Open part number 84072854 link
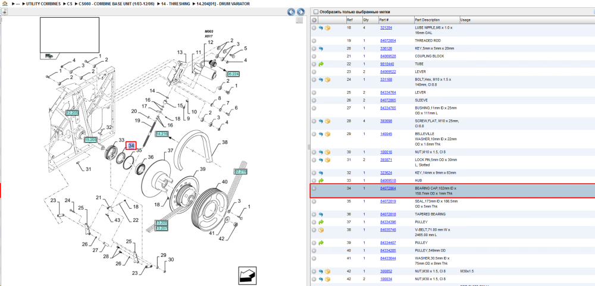The width and height of the screenshot is (595, 286). (388, 40)
